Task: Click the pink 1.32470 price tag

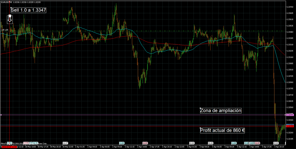Action: [x=290, y=115]
